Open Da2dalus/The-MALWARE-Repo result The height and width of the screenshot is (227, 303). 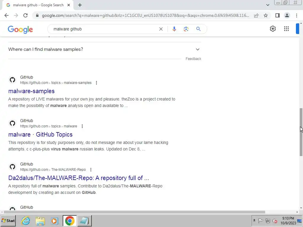[x=79, y=178]
